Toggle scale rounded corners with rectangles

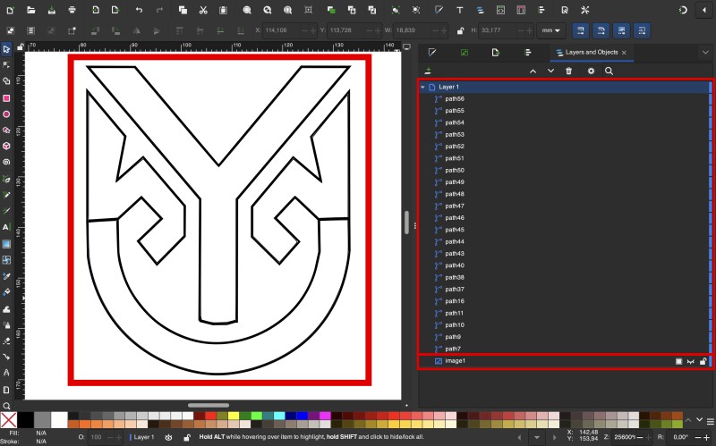(x=601, y=30)
